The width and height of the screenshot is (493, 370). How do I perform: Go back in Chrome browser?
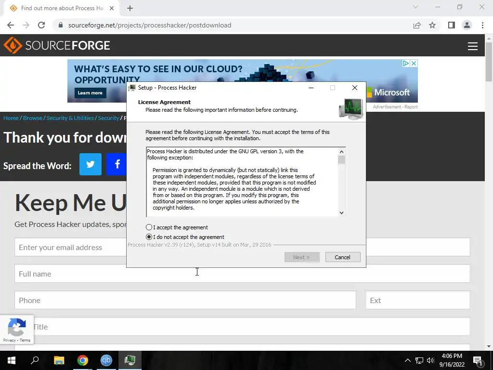click(11, 25)
